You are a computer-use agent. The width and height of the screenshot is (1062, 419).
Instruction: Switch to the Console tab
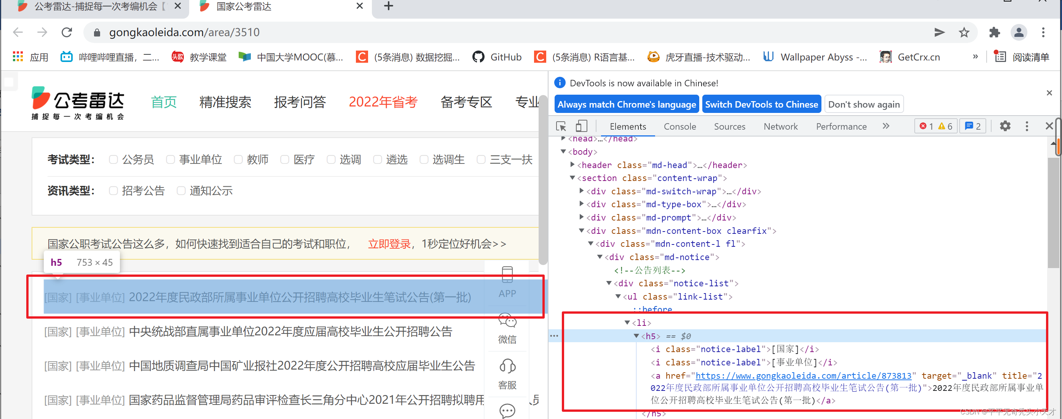(x=679, y=127)
